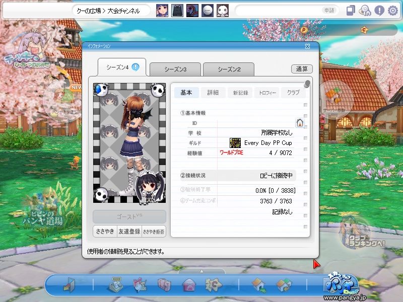Select the 基本 sub-tab

point(186,93)
